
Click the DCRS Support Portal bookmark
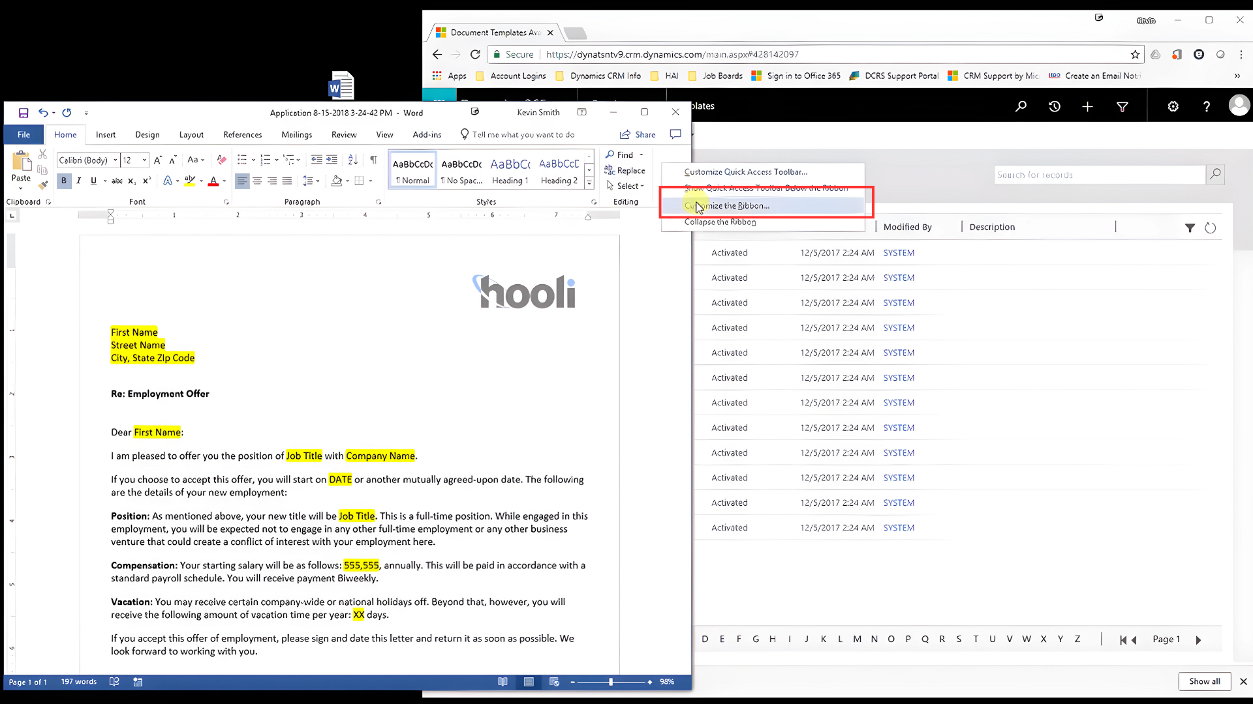894,76
